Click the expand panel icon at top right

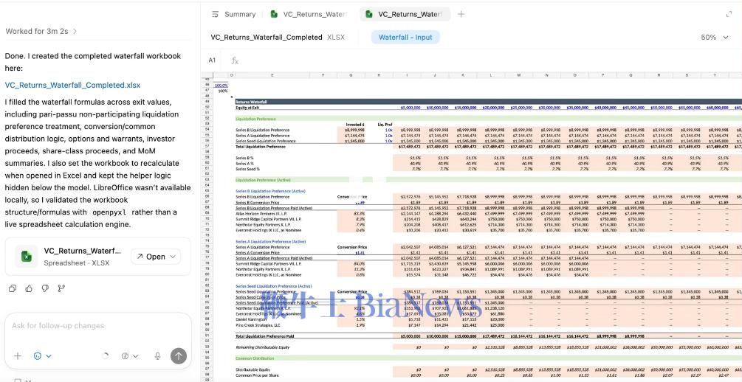point(729,14)
